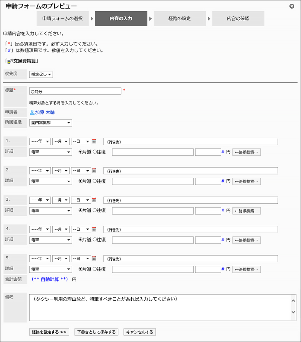Select 片道 radio in row 5
This screenshot has width=301, height=342.
click(x=80, y=269)
